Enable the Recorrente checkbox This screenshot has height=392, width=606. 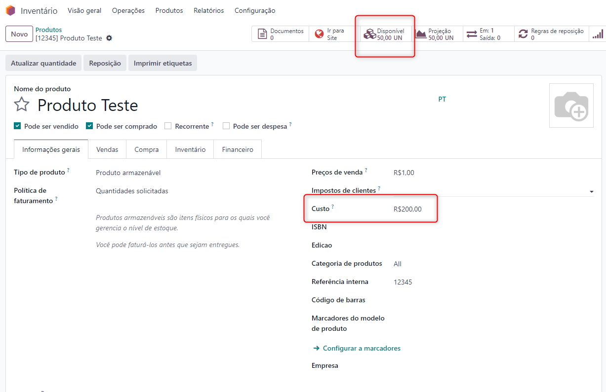(x=168, y=126)
